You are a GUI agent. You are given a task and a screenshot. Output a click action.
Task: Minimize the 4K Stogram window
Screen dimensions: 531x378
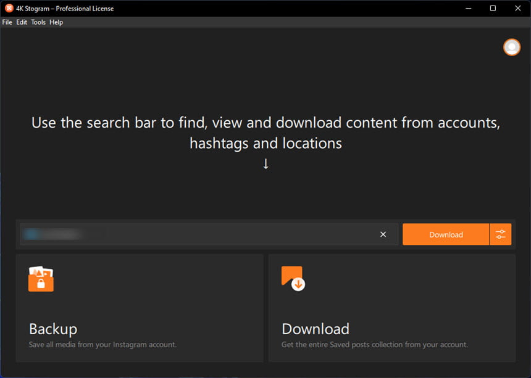469,8
